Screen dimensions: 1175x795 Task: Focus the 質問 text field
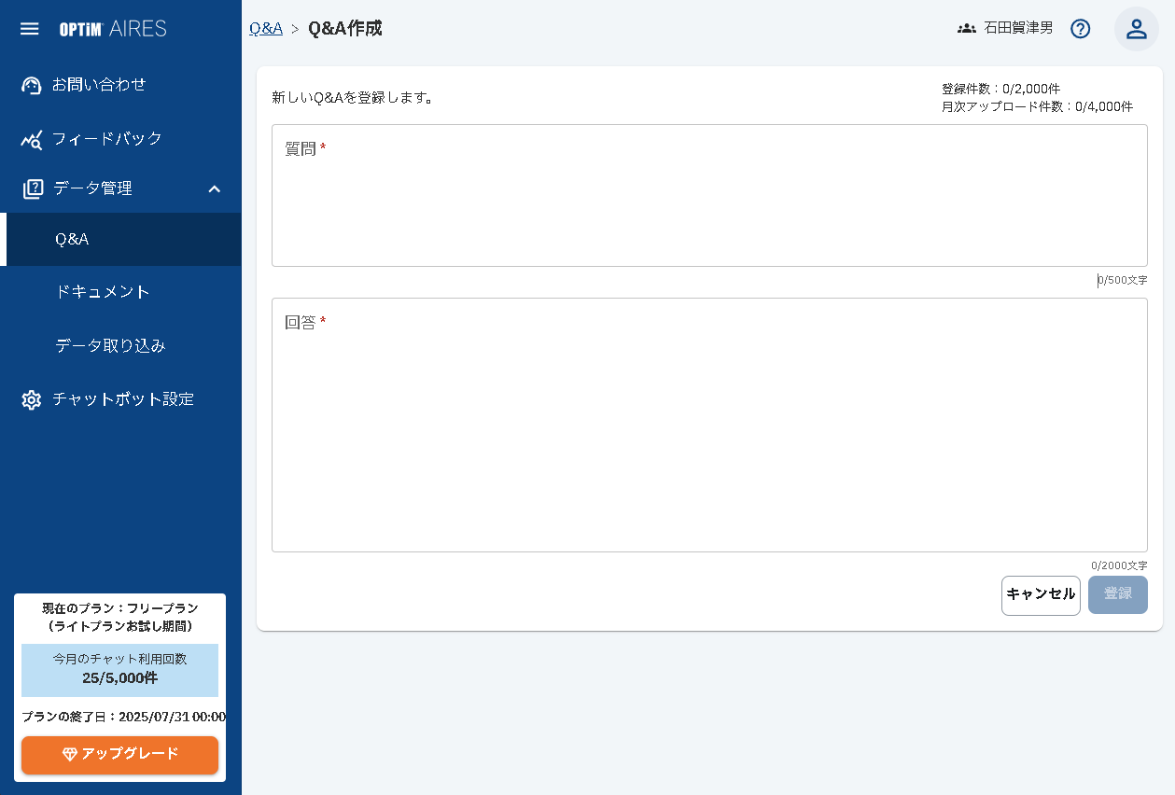[x=709, y=196]
